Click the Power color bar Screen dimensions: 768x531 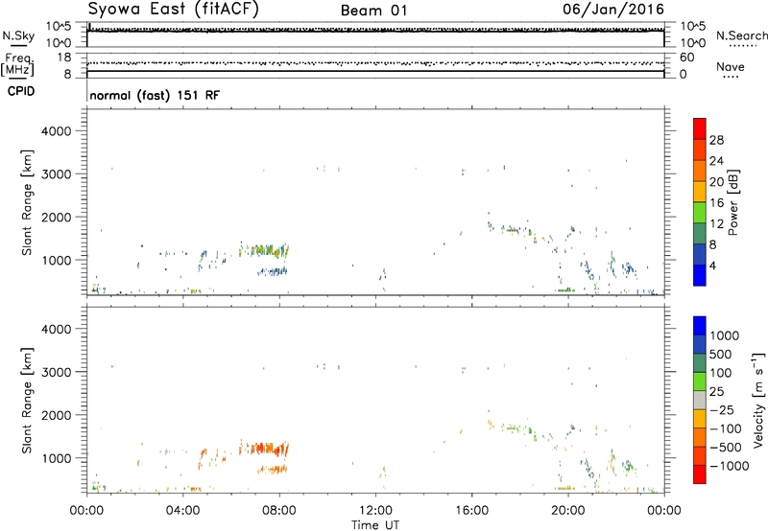pyautogui.click(x=700, y=202)
